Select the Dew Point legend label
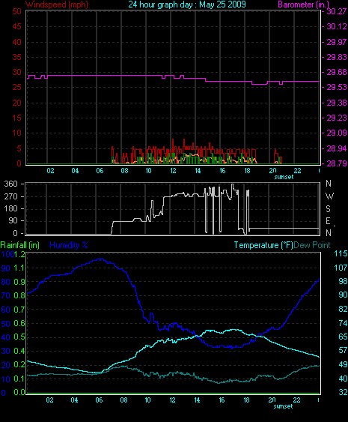 [312, 245]
